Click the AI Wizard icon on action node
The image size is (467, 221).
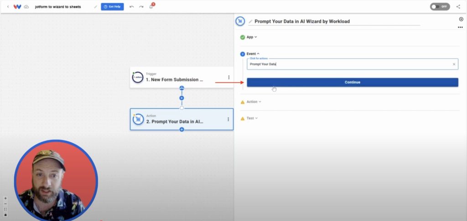tap(138, 119)
